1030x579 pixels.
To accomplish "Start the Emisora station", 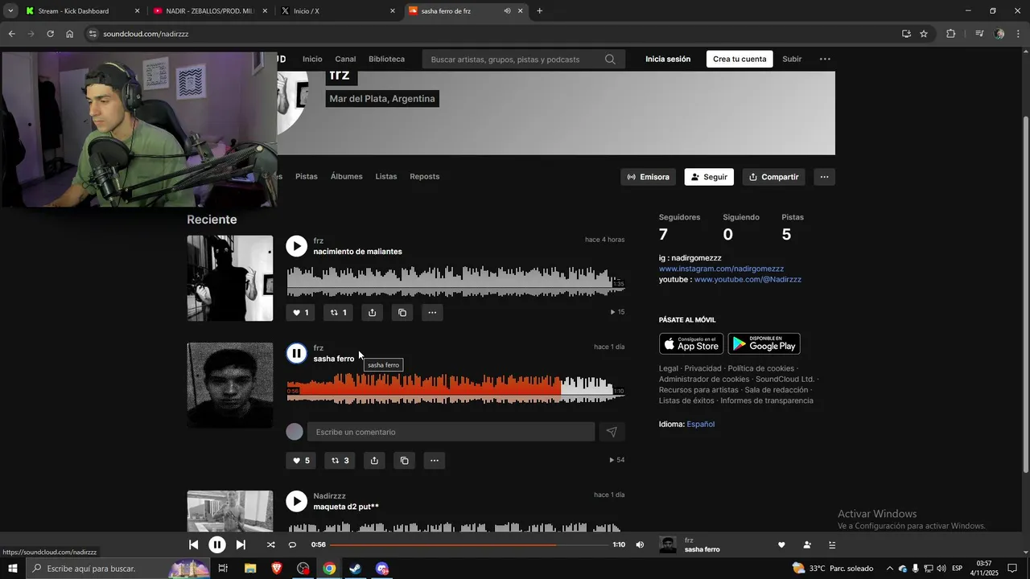I will (648, 177).
